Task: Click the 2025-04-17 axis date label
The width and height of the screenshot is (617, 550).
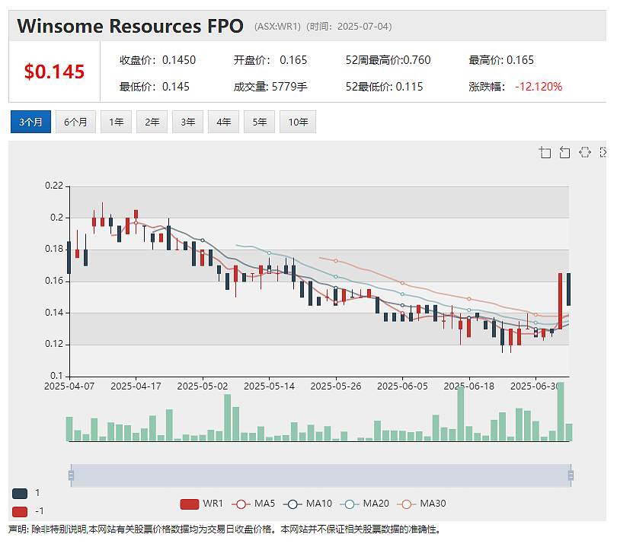Action: [x=136, y=386]
